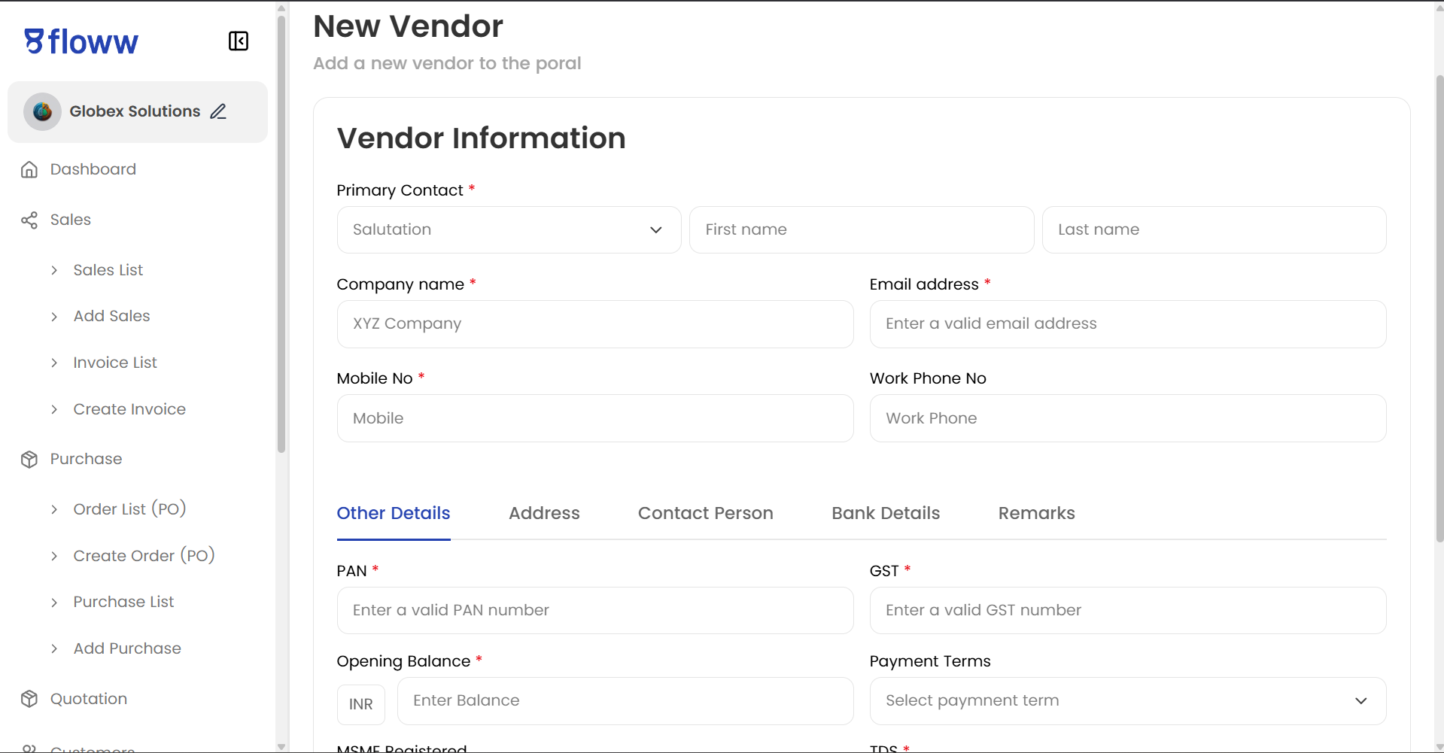Focus the Enter a valid PAN number field
The height and width of the screenshot is (753, 1444).
[x=594, y=611]
